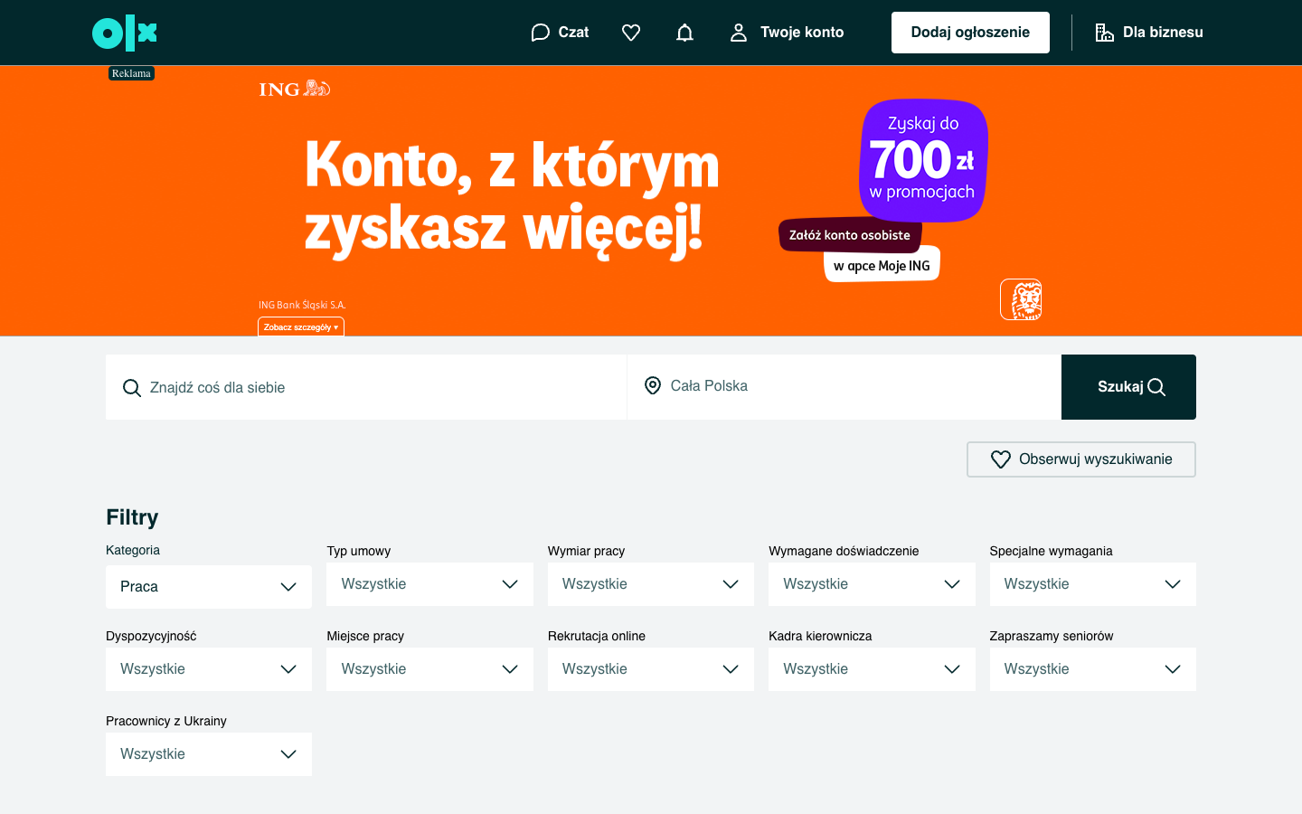Click the location pin icon
The width and height of the screenshot is (1302, 814).
[653, 386]
